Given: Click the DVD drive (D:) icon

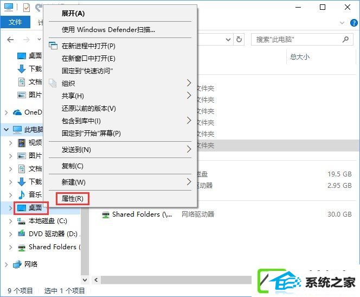Looking at the screenshot, I should (22, 233).
